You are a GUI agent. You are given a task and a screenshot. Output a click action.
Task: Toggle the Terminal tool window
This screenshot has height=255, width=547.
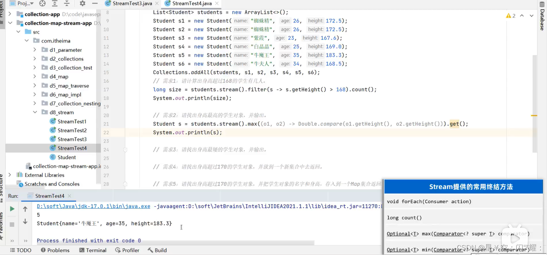(x=93, y=250)
